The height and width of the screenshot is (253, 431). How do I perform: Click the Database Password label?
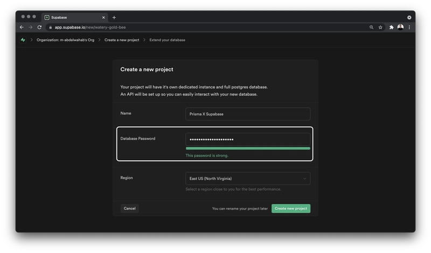click(x=138, y=139)
